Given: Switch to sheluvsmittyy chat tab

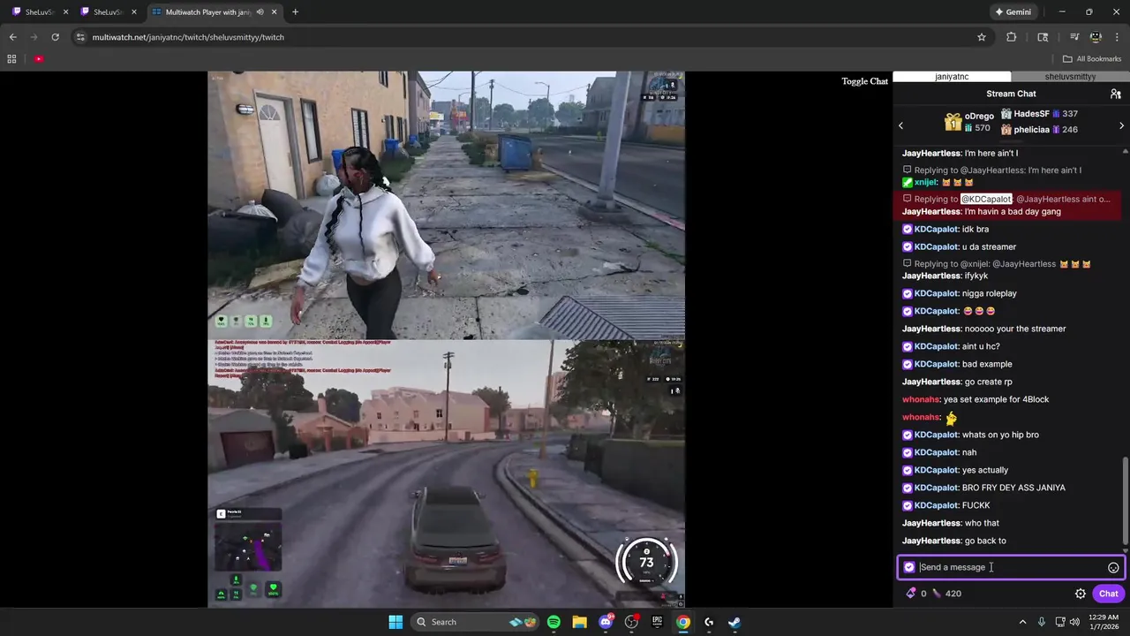Looking at the screenshot, I should [1070, 77].
